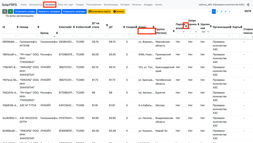Open the Партнерская filter dropdown
253x143 pixels.
pos(181,32)
